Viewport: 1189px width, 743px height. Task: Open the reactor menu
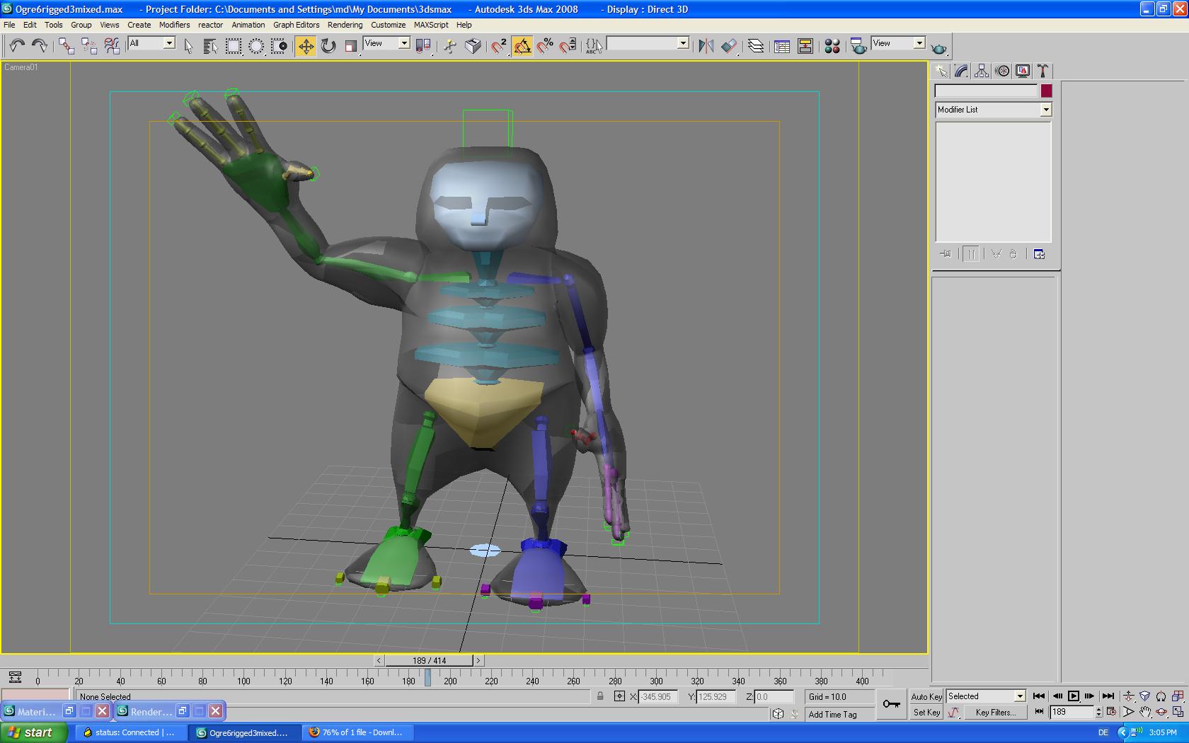(210, 25)
